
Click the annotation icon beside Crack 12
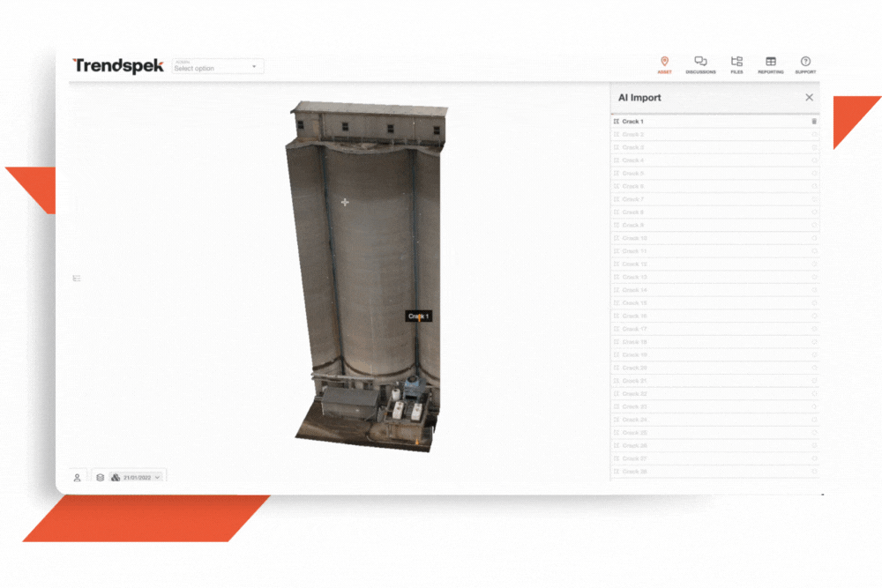click(x=617, y=264)
